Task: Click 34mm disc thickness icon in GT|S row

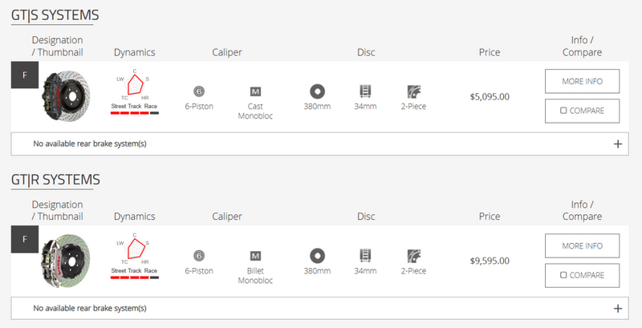Action: (365, 91)
